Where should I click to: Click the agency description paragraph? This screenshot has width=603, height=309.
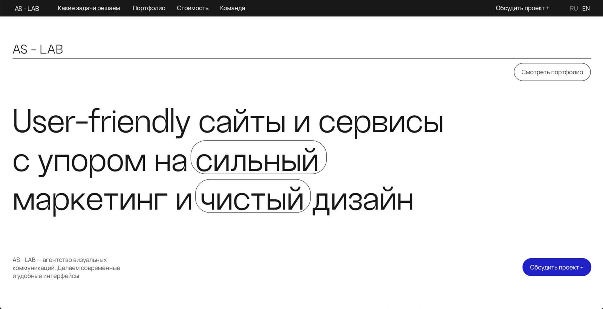click(x=66, y=268)
